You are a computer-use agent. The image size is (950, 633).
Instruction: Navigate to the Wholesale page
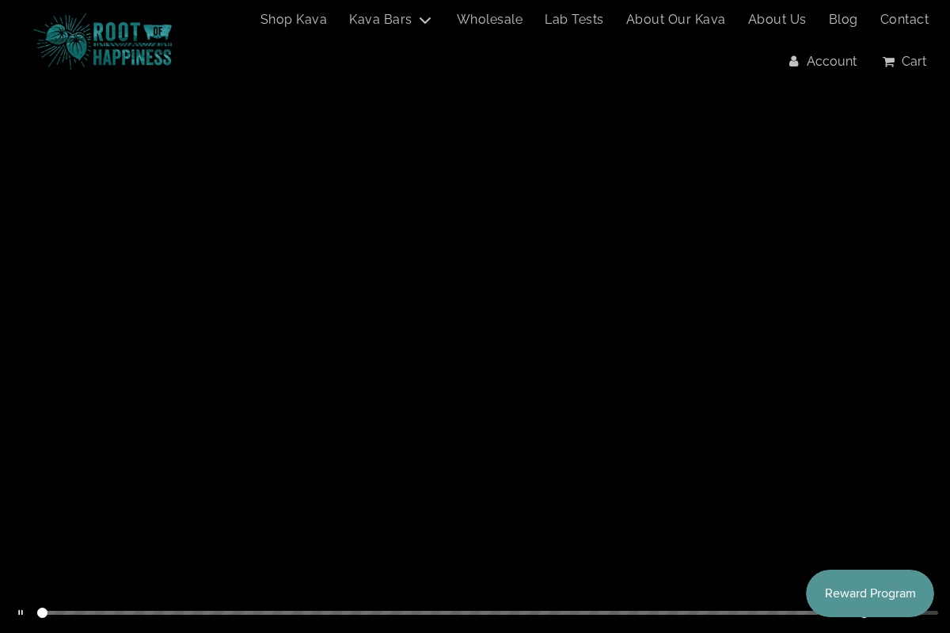[489, 19]
